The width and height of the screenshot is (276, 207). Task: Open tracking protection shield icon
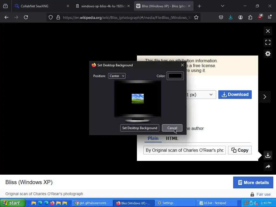pyautogui.click(x=51, y=17)
